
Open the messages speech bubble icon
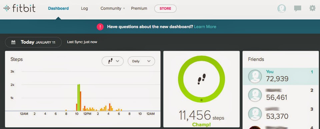point(298,9)
